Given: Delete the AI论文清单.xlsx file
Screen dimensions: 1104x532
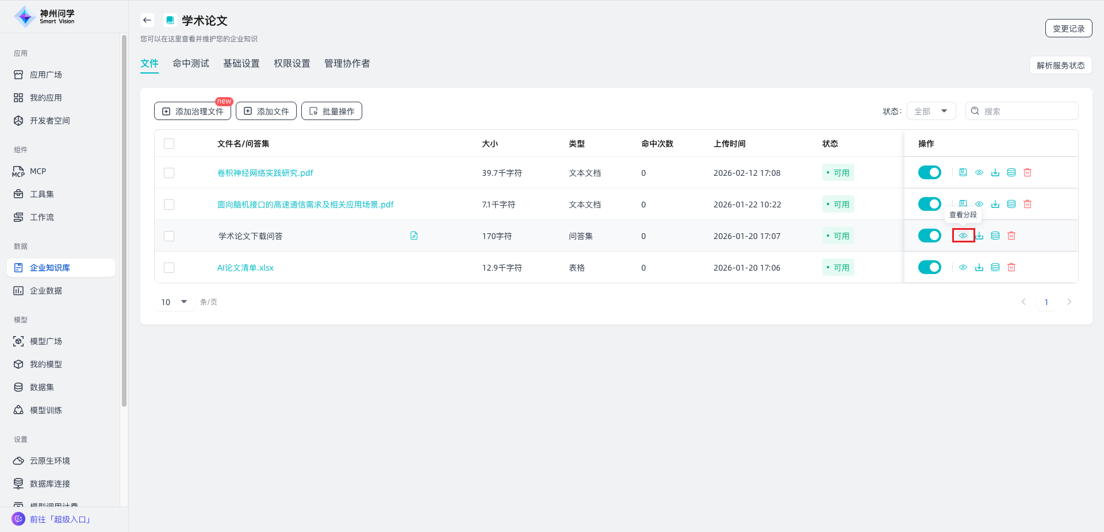Looking at the screenshot, I should pyautogui.click(x=1011, y=267).
